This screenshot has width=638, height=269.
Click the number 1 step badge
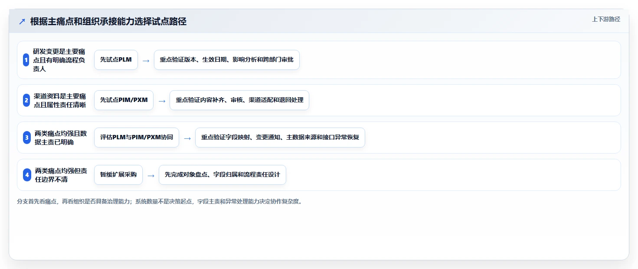click(x=26, y=60)
